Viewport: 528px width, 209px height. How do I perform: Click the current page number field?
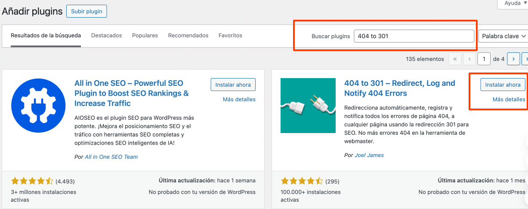click(484, 59)
